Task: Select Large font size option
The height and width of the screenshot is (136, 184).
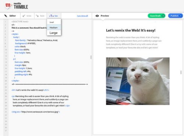Action: pos(54,33)
